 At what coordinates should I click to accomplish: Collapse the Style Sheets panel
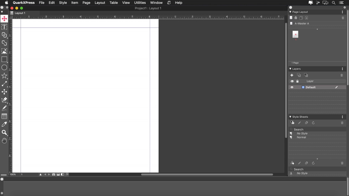tap(290, 117)
